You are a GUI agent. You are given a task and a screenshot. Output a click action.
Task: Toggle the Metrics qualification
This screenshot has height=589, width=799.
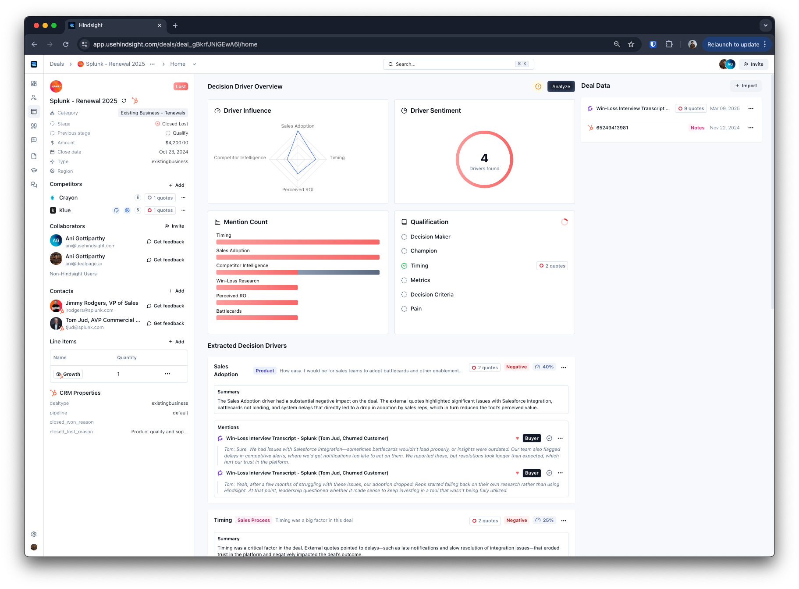tap(404, 280)
